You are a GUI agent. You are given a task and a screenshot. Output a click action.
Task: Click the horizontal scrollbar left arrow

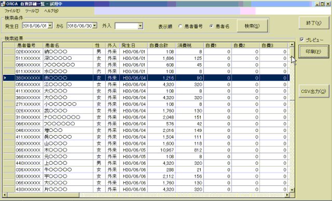pyautogui.click(x=5, y=195)
